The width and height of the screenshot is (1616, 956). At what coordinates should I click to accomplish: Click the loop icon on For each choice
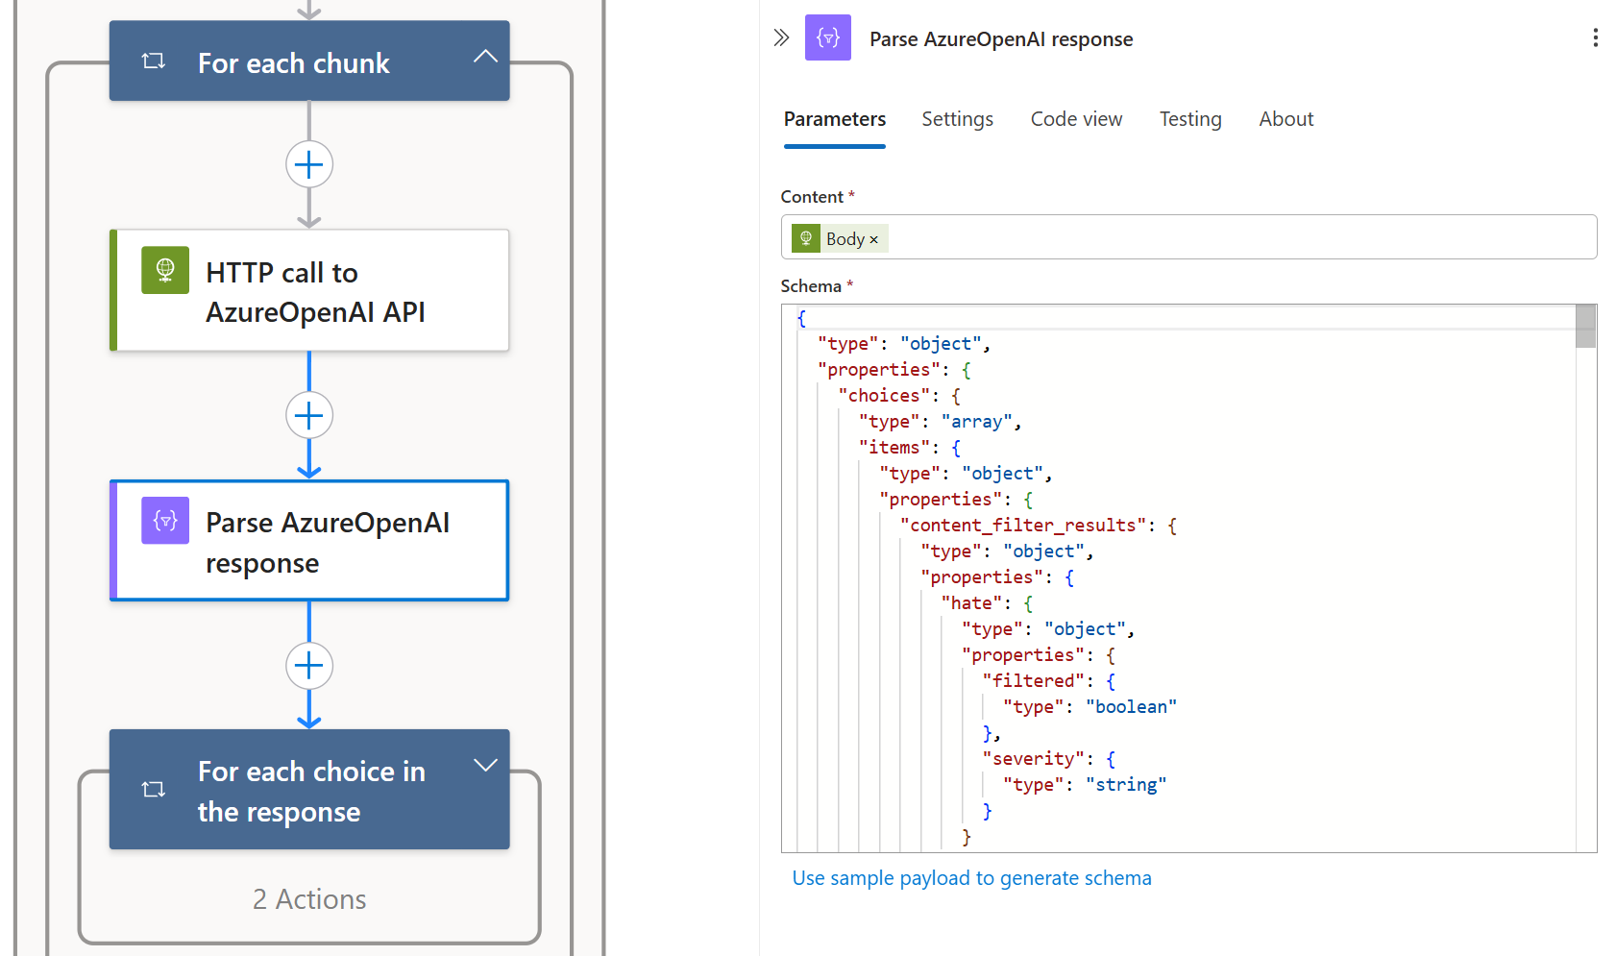[x=154, y=789]
